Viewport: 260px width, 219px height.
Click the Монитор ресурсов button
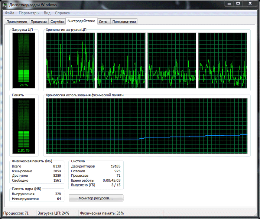coord(96,198)
